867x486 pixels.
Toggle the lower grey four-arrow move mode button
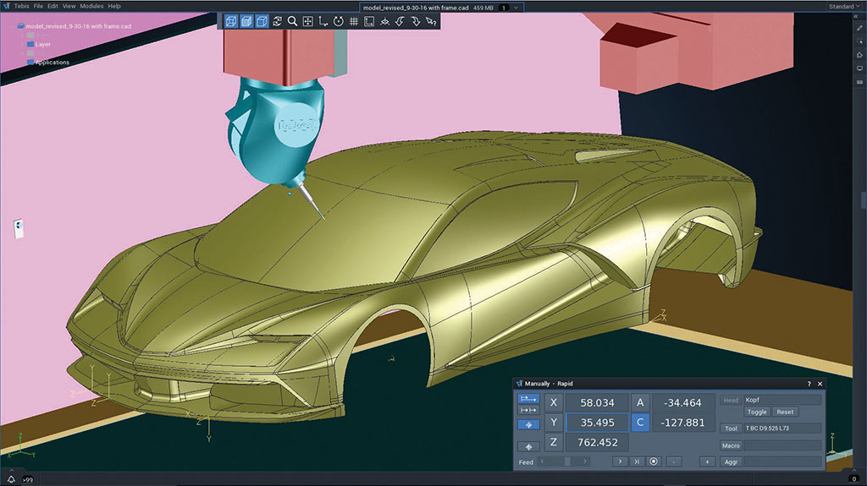pyautogui.click(x=528, y=446)
